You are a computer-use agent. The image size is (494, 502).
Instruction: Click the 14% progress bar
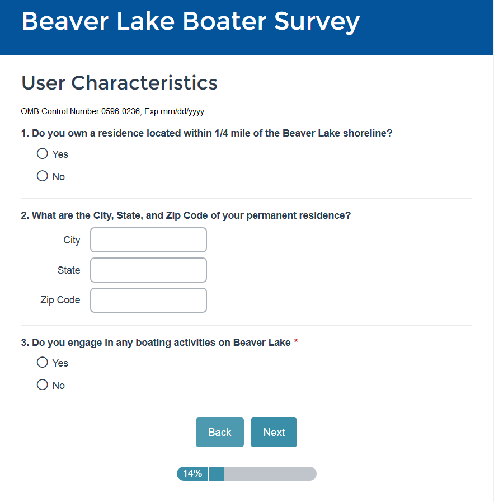click(246, 473)
